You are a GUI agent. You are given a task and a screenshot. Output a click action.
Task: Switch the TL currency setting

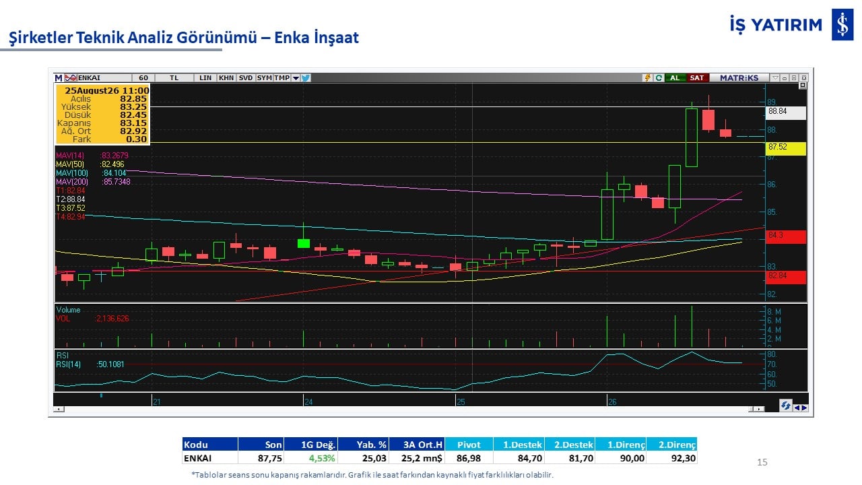tap(174, 78)
